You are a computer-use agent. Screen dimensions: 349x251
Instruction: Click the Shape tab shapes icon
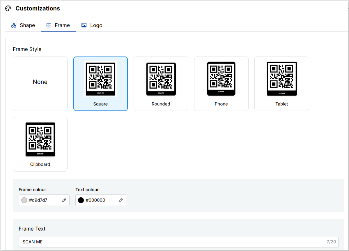14,25
